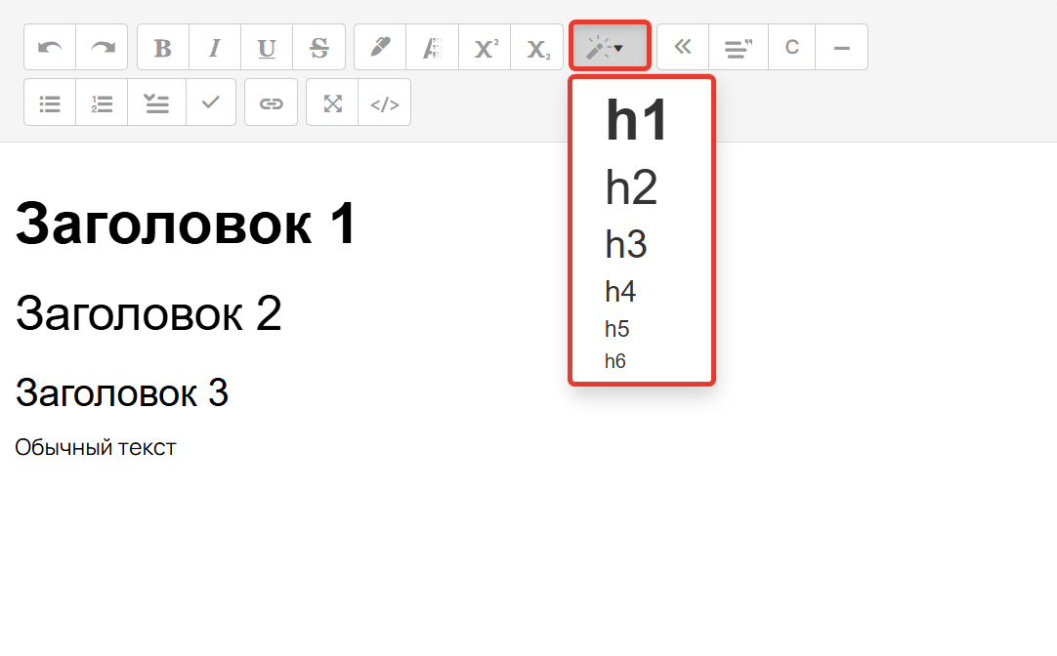
Task: Click the "Обычный текст" paragraph
Action: pos(95,447)
